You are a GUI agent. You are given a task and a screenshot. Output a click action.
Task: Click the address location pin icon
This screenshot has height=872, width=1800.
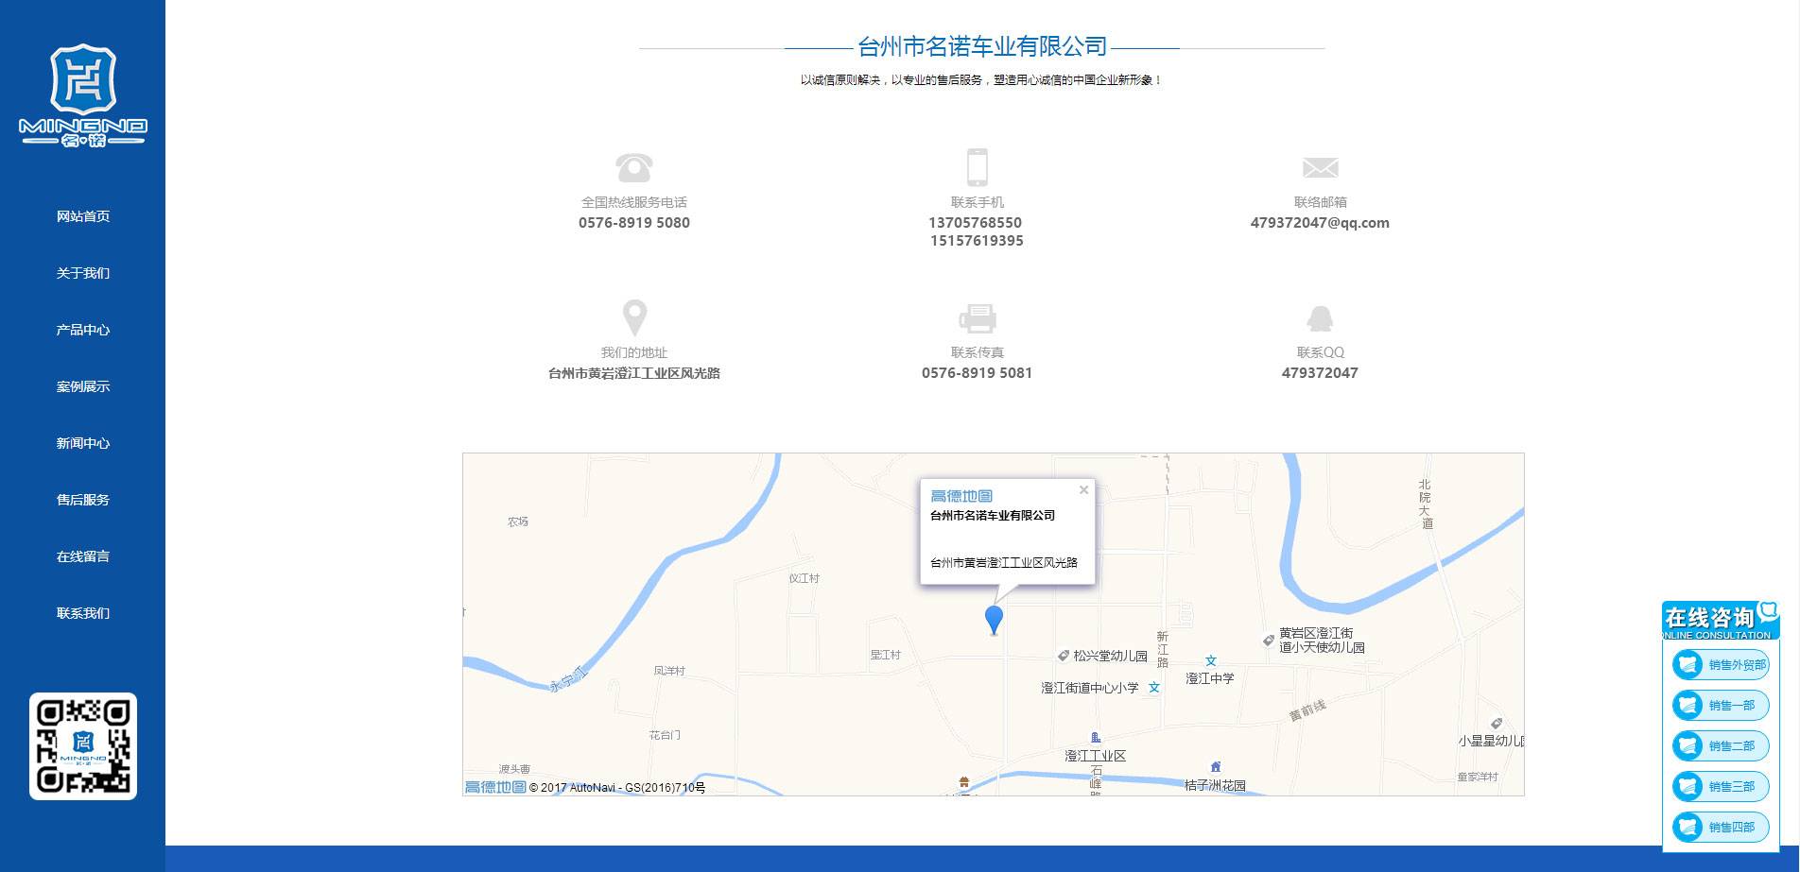634,317
